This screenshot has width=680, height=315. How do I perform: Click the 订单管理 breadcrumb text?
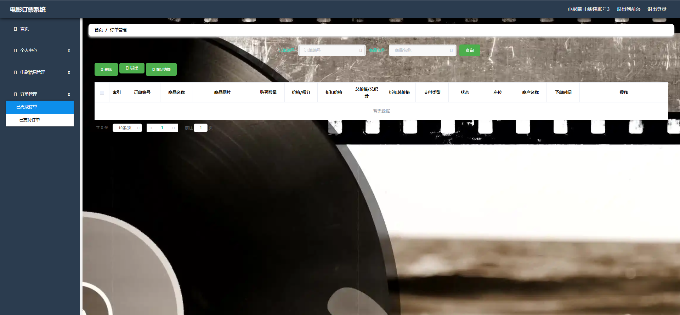(118, 30)
